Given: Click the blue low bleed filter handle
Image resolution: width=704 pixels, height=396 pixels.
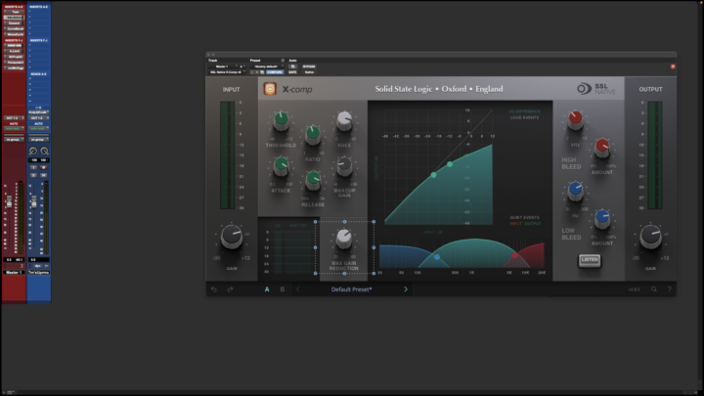Looking at the screenshot, I should [437, 257].
